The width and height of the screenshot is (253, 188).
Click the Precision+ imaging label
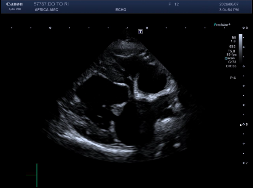coord(222,25)
